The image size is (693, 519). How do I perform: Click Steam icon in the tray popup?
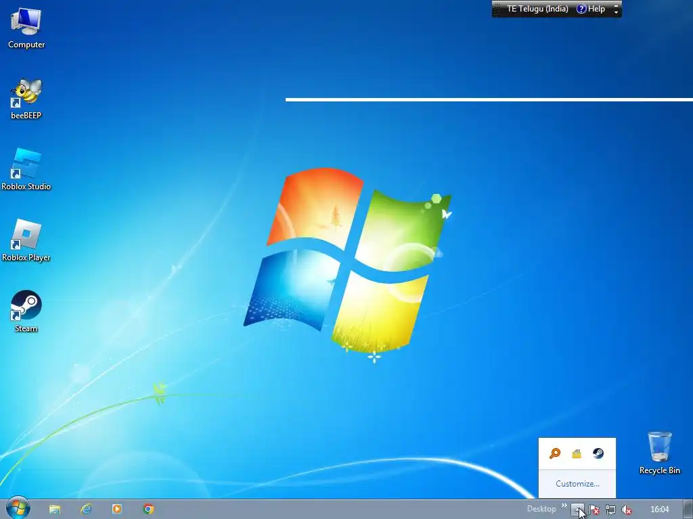tap(598, 453)
